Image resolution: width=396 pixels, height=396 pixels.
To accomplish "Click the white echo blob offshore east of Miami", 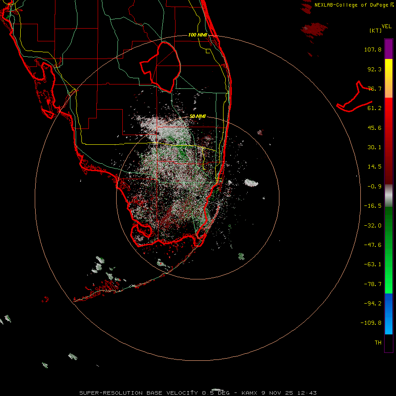I will click(x=251, y=183).
